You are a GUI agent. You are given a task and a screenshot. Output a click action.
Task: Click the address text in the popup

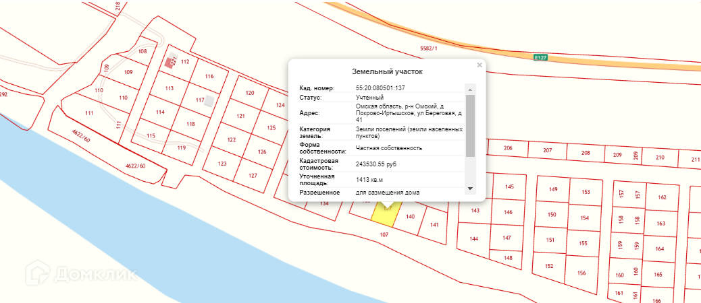click(409, 113)
